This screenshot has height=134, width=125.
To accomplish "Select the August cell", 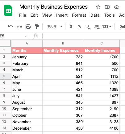I will [27, 102].
